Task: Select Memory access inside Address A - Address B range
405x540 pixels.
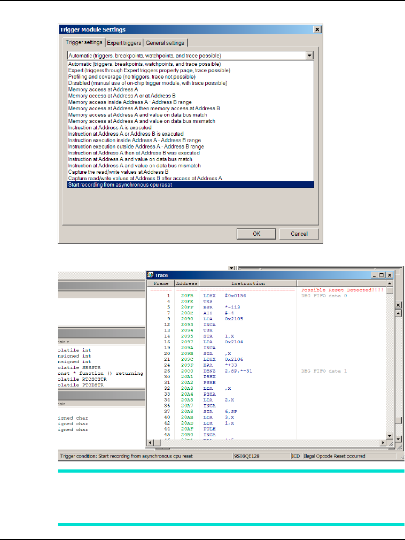Action: click(191, 102)
